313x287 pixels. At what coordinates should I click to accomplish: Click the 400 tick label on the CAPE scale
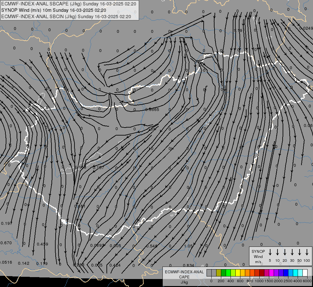pyautogui.click(x=231, y=281)
